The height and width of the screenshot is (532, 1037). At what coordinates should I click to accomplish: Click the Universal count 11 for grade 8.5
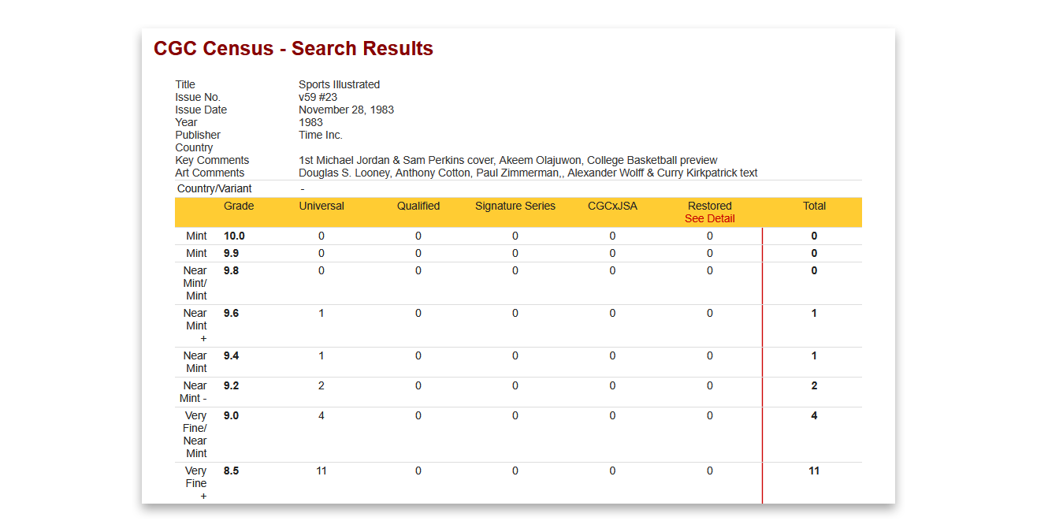tap(322, 471)
